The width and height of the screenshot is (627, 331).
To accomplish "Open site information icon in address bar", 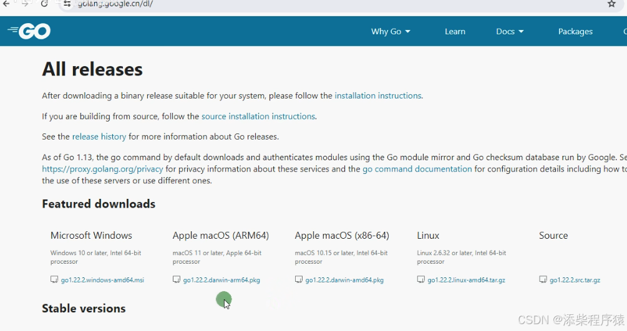I will click(x=67, y=4).
